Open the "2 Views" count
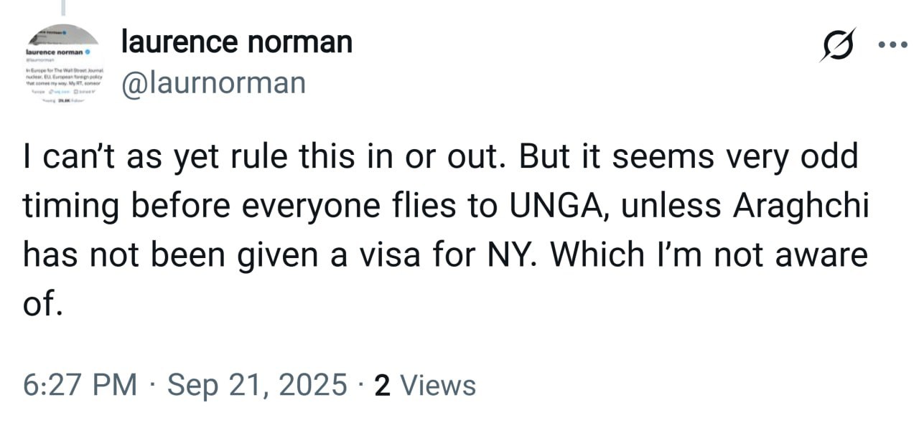 [425, 385]
